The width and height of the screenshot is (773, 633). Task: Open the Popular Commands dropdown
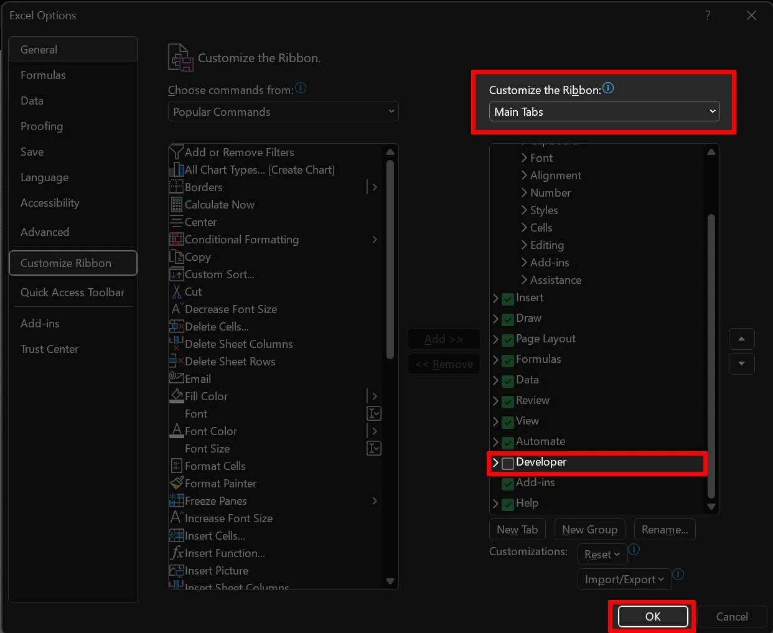pyautogui.click(x=283, y=112)
